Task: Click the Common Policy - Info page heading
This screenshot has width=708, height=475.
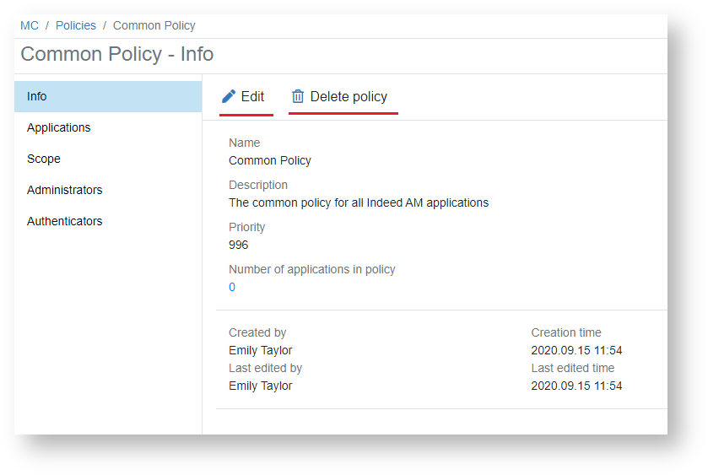Action: pos(116,54)
